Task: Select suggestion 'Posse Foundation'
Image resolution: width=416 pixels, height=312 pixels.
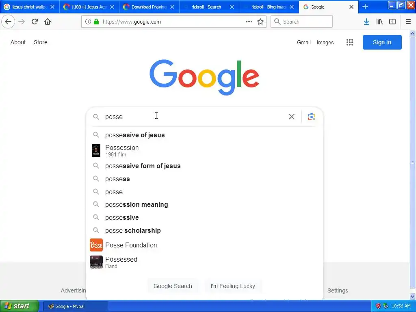Action: 205,245
